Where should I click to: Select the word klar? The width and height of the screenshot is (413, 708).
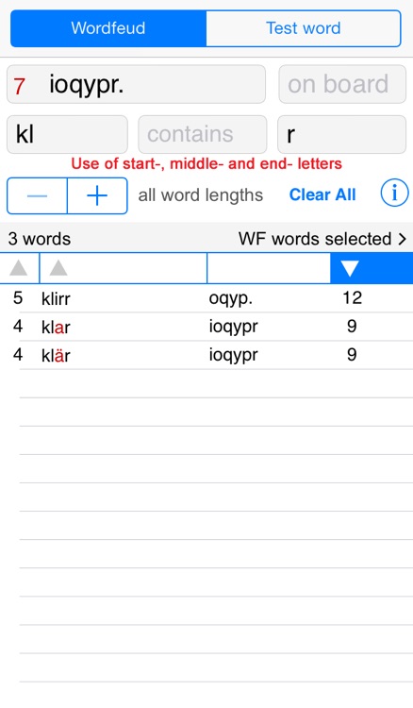(x=56, y=327)
